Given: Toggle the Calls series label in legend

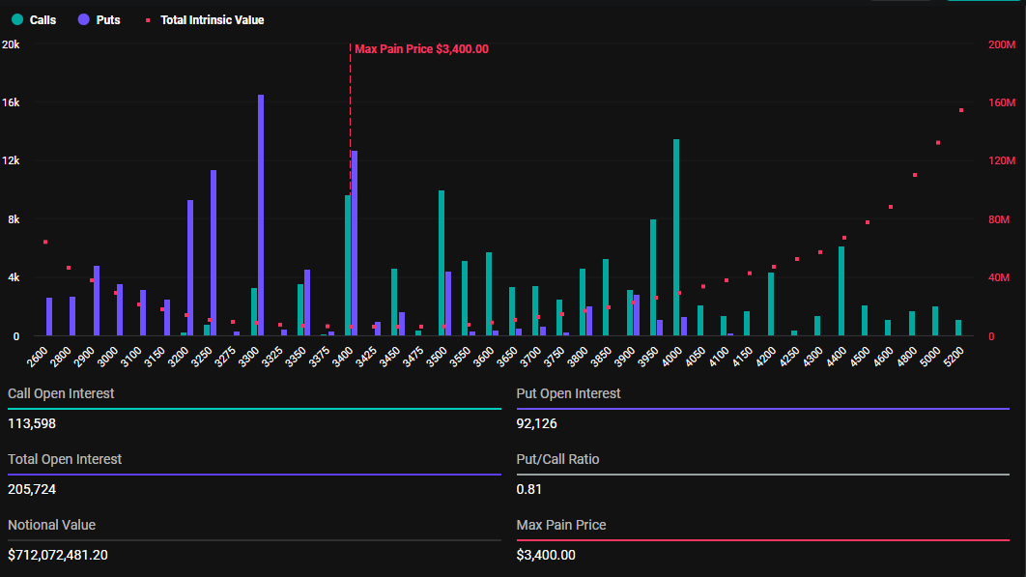Looking at the screenshot, I should point(43,19).
